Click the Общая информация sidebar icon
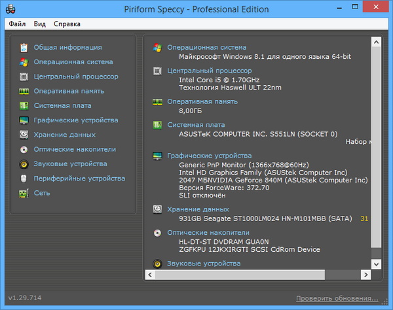The width and height of the screenshot is (393, 310). click(x=24, y=48)
